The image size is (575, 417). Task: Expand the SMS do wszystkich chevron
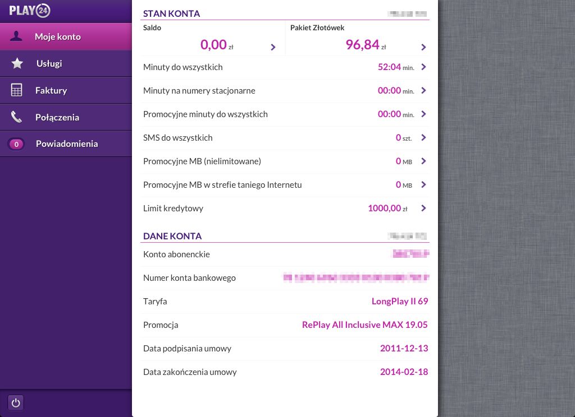coord(423,138)
